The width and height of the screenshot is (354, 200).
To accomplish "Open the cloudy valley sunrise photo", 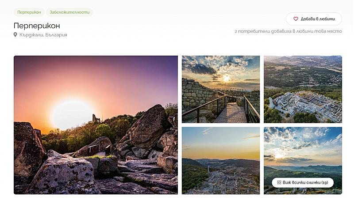I will (303, 161).
